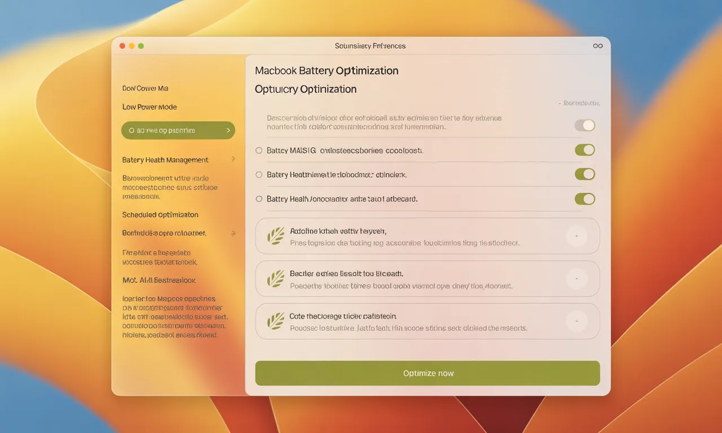Screen dimensions: 722x433
Task: Minimize the window with the yellow button
Action: [x=132, y=46]
